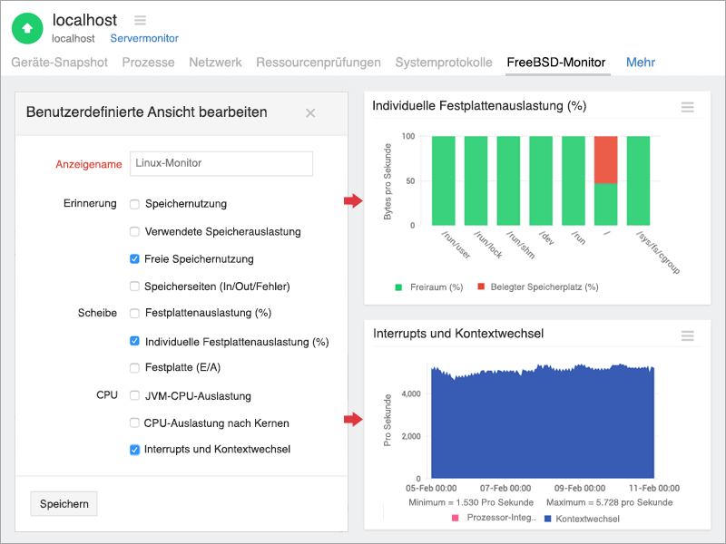Toggle the green Freiraum (%) legend marker
Viewport: 726px width, 544px height.
[x=397, y=287]
